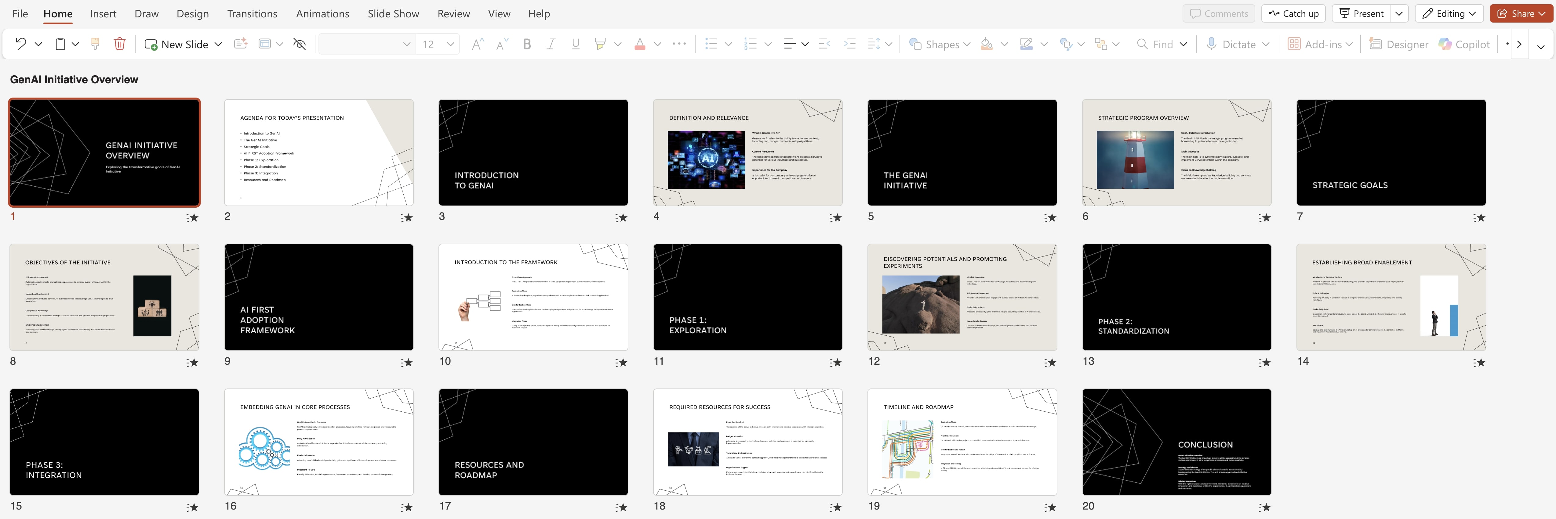Viewport: 1556px width, 519px height.
Task: Click the Delete trash icon
Action: (x=120, y=44)
